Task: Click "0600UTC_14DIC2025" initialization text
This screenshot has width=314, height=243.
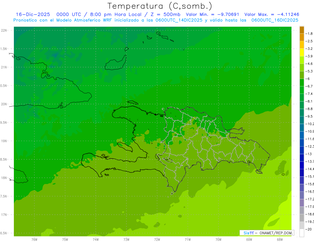Action: 179,20
